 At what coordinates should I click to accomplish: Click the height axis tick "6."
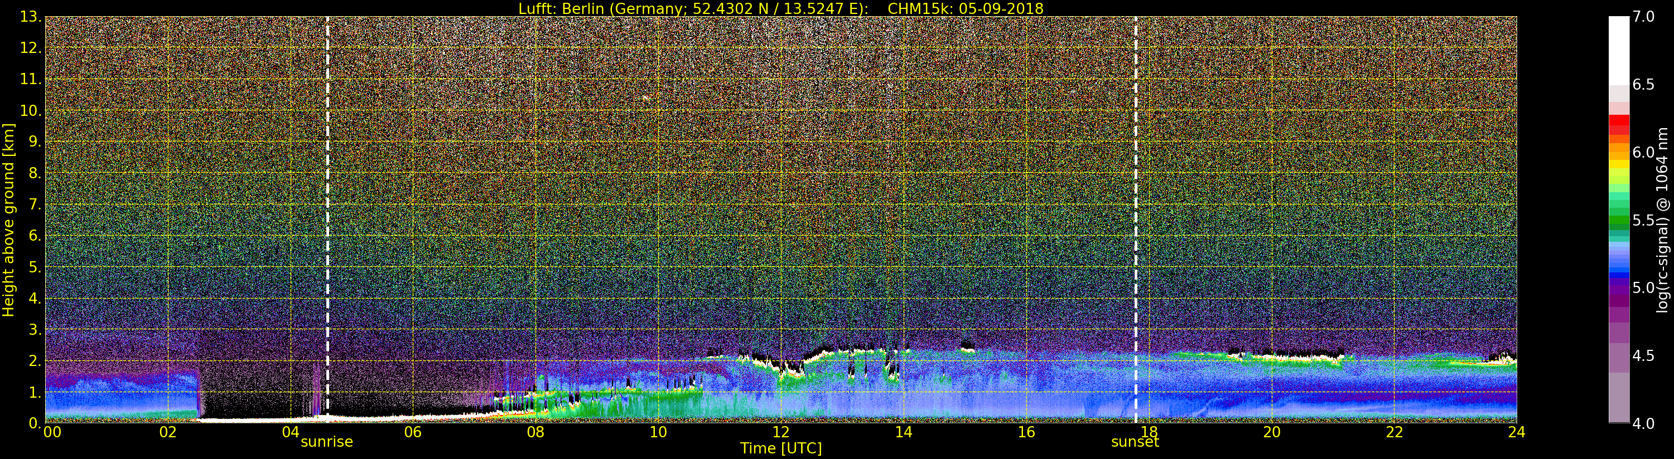pos(35,236)
